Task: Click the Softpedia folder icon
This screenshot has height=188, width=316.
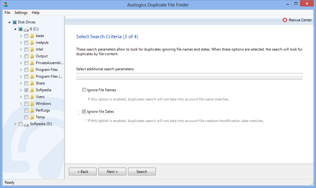Action: coord(32,90)
